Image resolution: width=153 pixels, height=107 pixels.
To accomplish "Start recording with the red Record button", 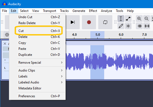I will pyautogui.click(x=89, y=22).
